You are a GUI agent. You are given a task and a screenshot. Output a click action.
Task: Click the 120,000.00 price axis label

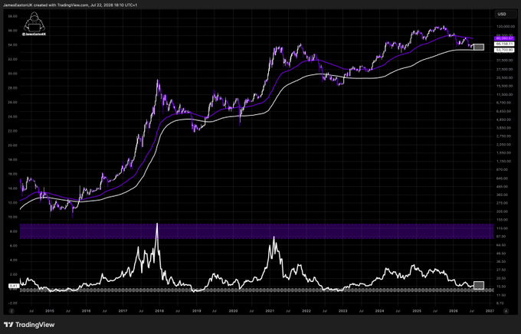[504, 26]
